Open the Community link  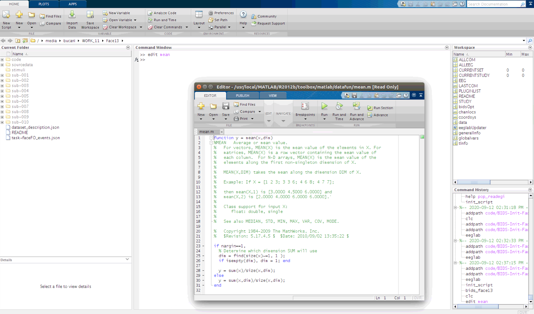tap(264, 16)
